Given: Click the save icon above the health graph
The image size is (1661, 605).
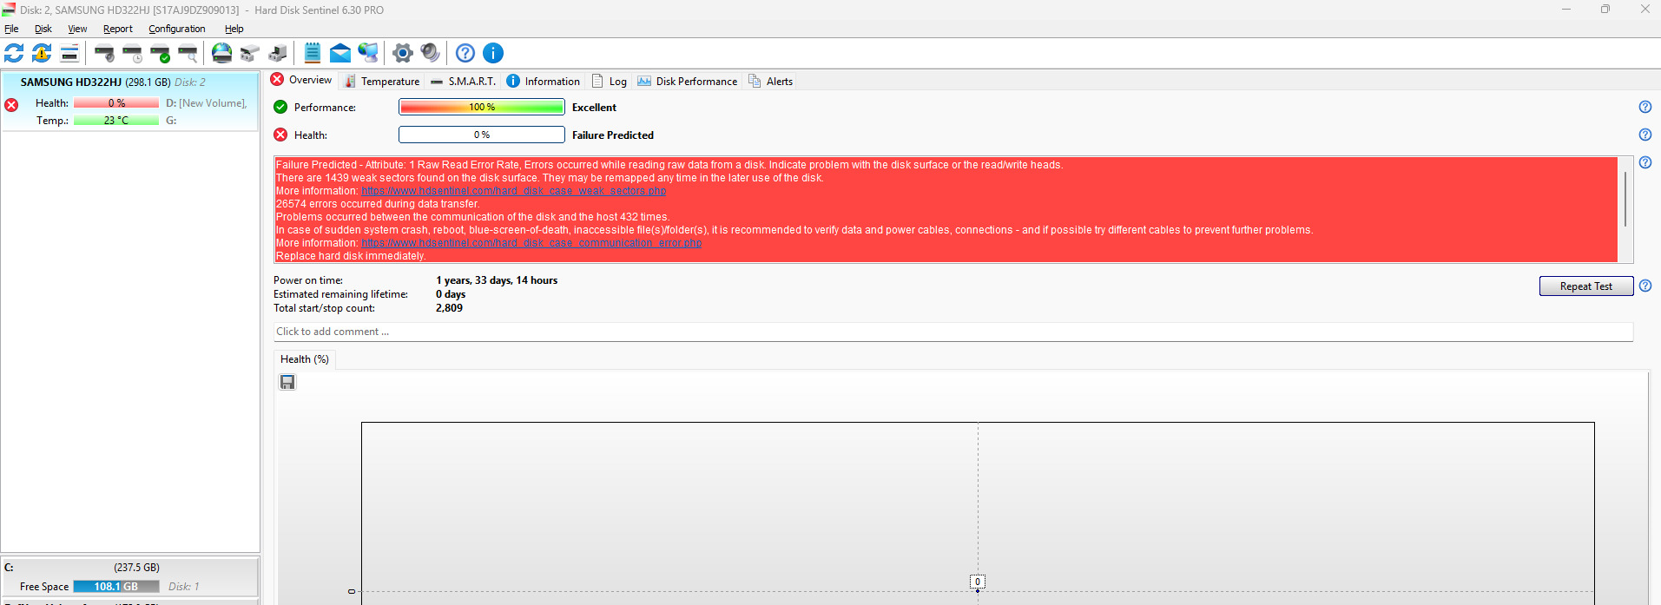Looking at the screenshot, I should pyautogui.click(x=287, y=382).
